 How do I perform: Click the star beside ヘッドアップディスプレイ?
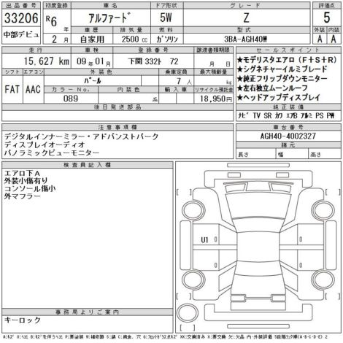pyautogui.click(x=239, y=98)
